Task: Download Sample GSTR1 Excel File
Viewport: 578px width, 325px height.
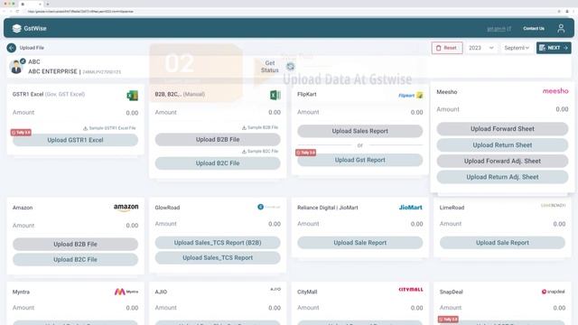Action: coord(109,128)
